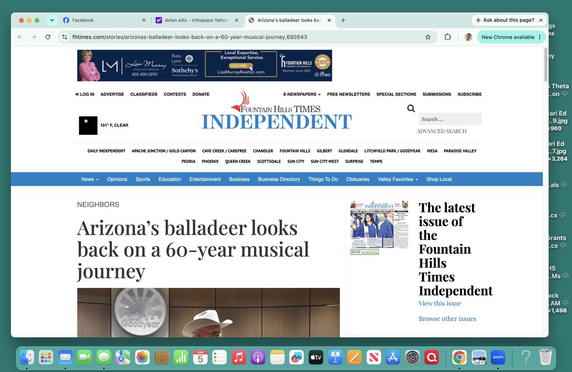Expand the News dropdown in blue navbar

(90, 179)
